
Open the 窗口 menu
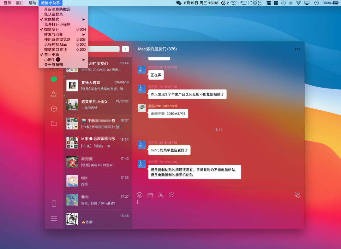point(20,3)
